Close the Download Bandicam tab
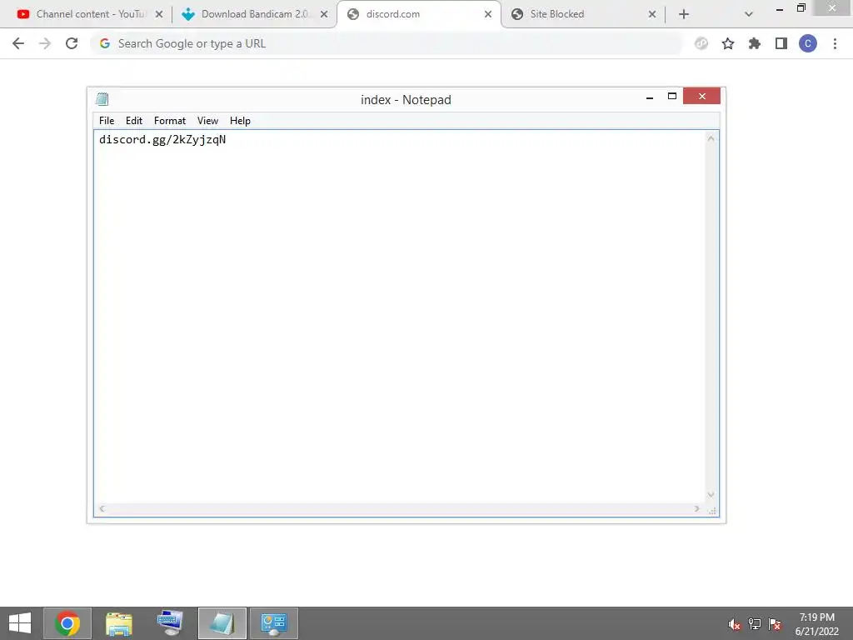This screenshot has width=853, height=640. click(x=324, y=14)
